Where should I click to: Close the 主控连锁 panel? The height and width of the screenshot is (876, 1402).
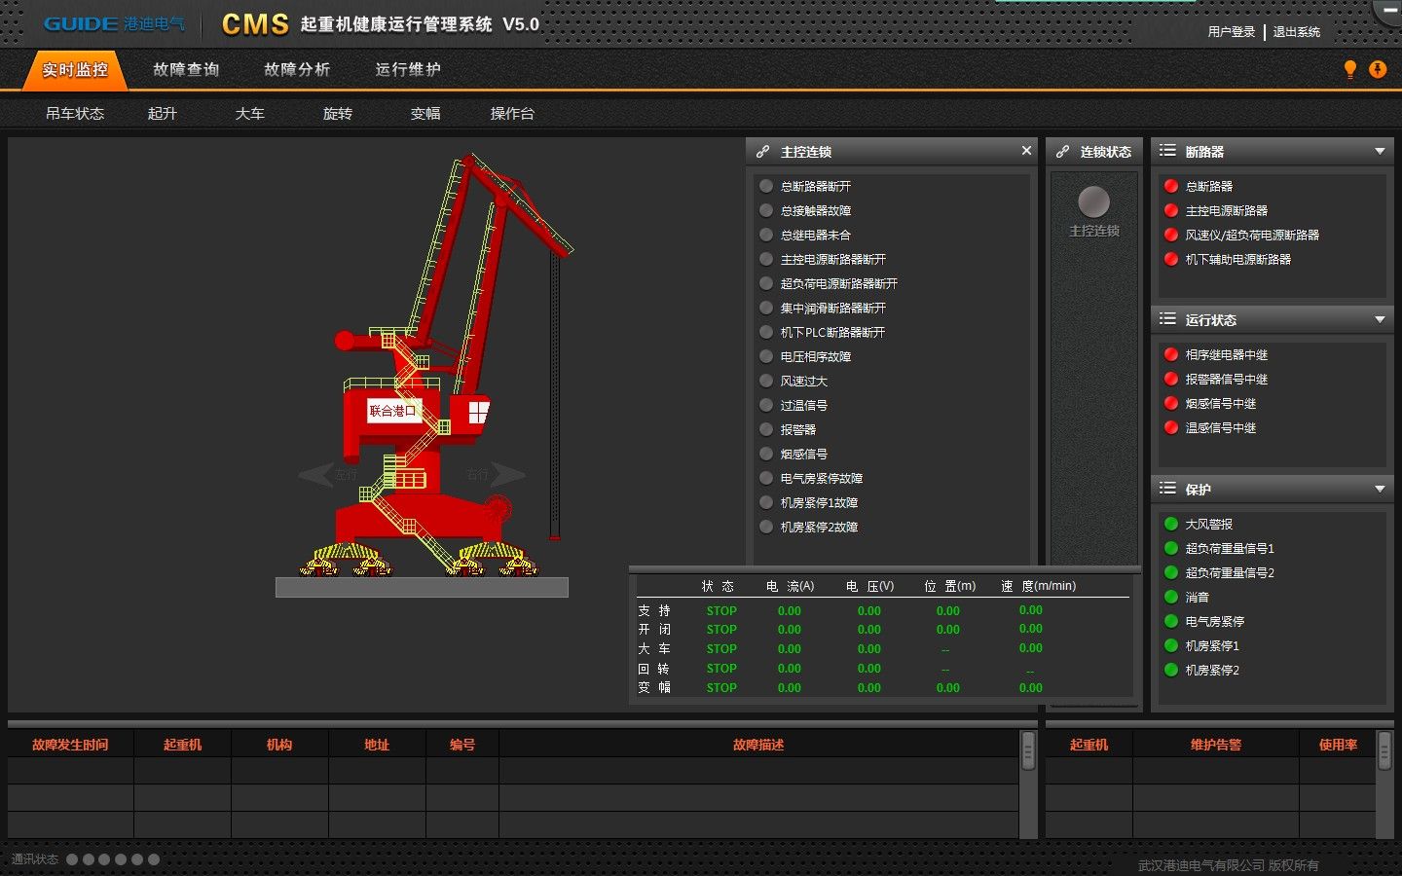coord(1026,151)
